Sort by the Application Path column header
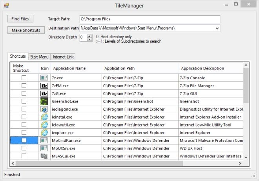This screenshot has height=181, width=259. pyautogui.click(x=140, y=68)
